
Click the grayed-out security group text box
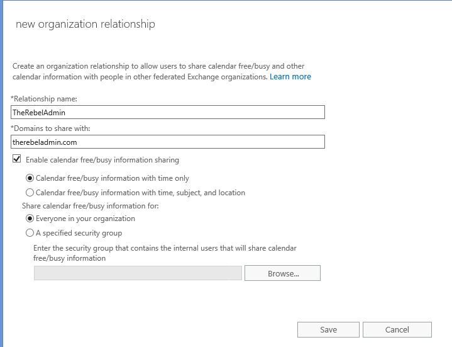click(x=138, y=273)
